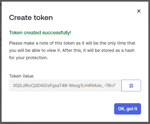Click the word Value in the field label
Image resolution: width=150 pixels, height=124 pixels.
click(x=28, y=76)
